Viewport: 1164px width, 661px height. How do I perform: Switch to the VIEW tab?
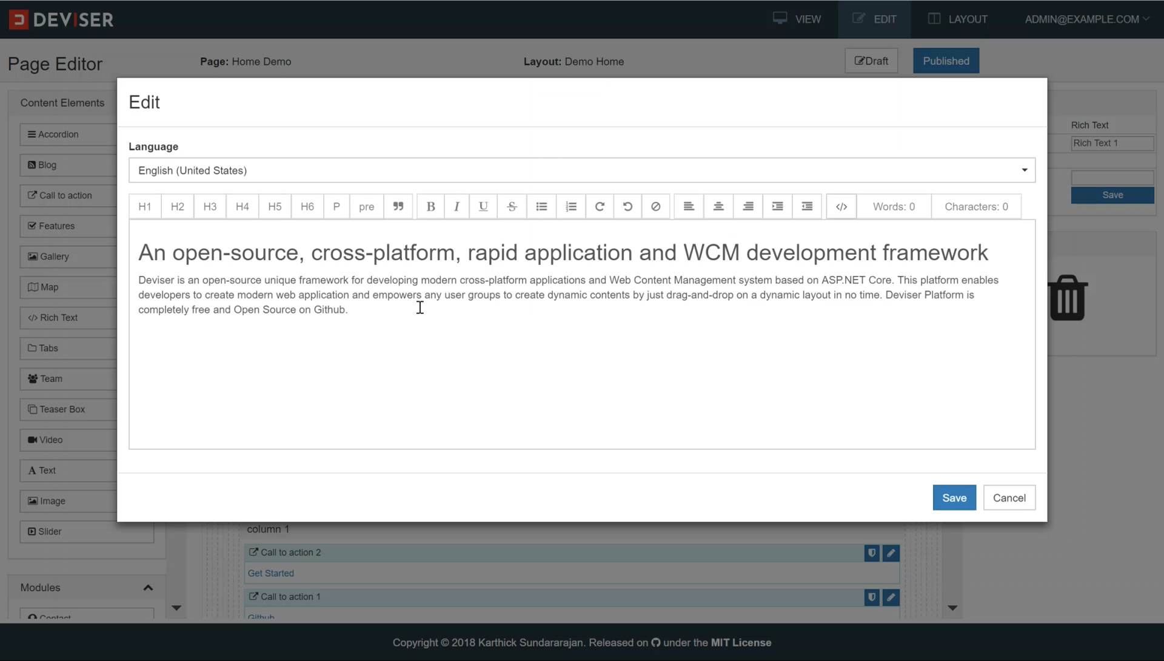797,19
